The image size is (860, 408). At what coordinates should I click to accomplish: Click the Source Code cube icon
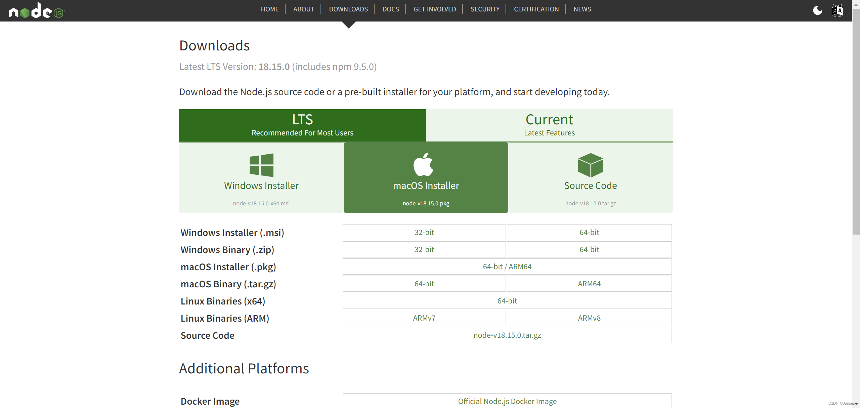coord(591,165)
